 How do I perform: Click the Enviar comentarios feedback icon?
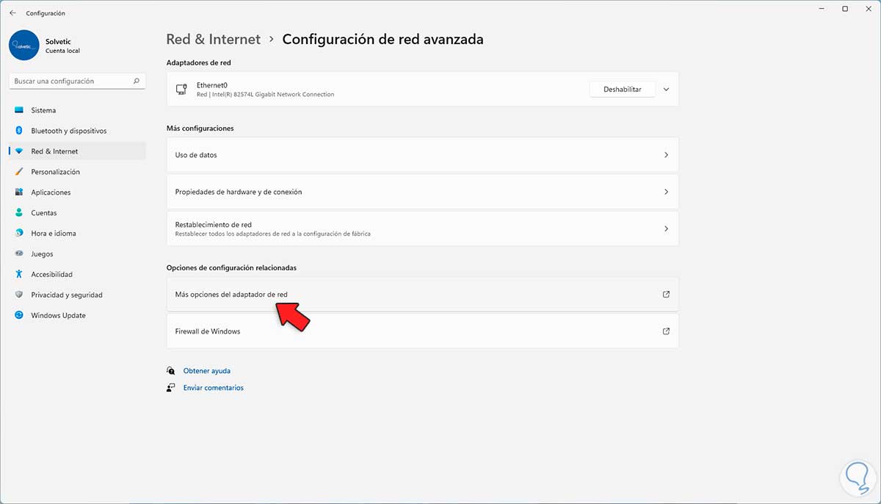coord(171,388)
